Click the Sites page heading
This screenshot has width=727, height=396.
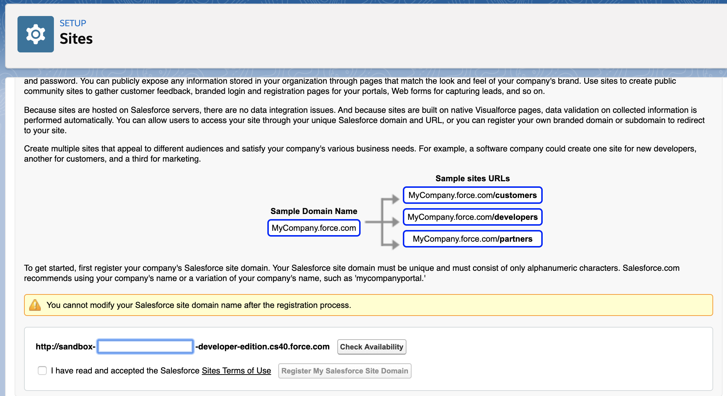[76, 39]
